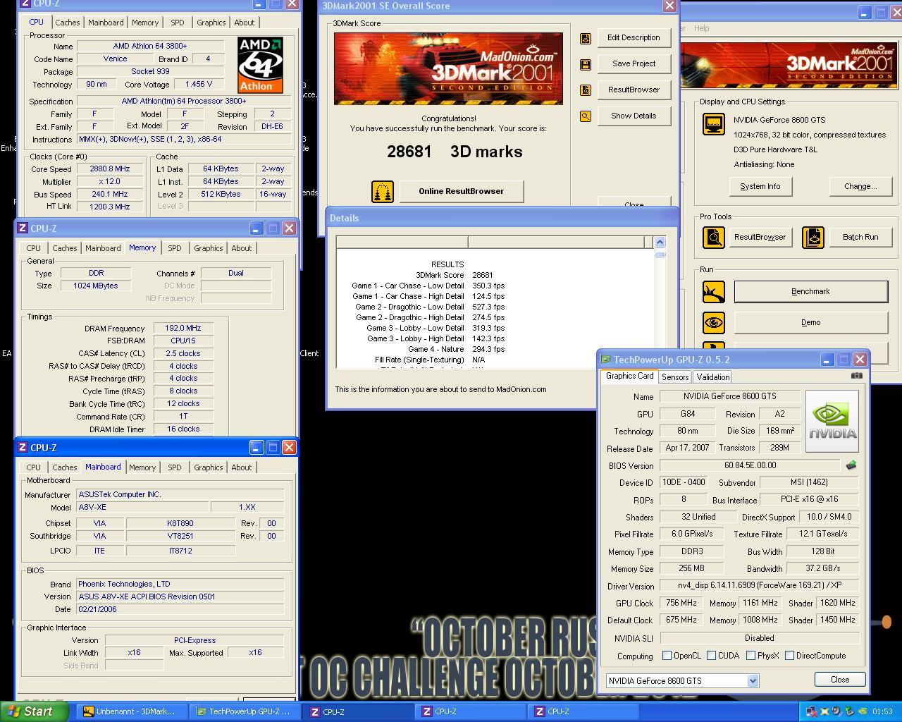Viewport: 902px width, 722px height.
Task: Click the GPU-Z title bar icon
Action: click(x=605, y=360)
